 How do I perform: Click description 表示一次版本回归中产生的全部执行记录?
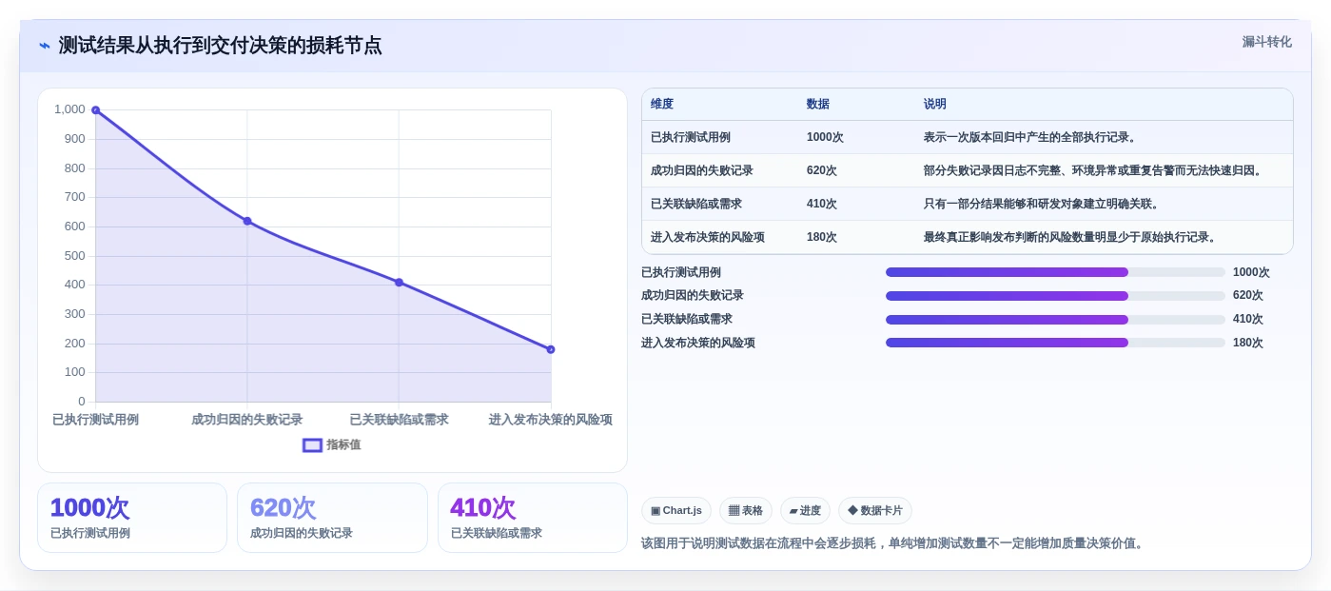(x=1029, y=137)
